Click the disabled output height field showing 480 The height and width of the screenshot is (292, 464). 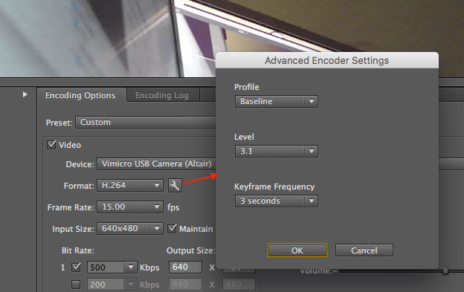(239, 285)
